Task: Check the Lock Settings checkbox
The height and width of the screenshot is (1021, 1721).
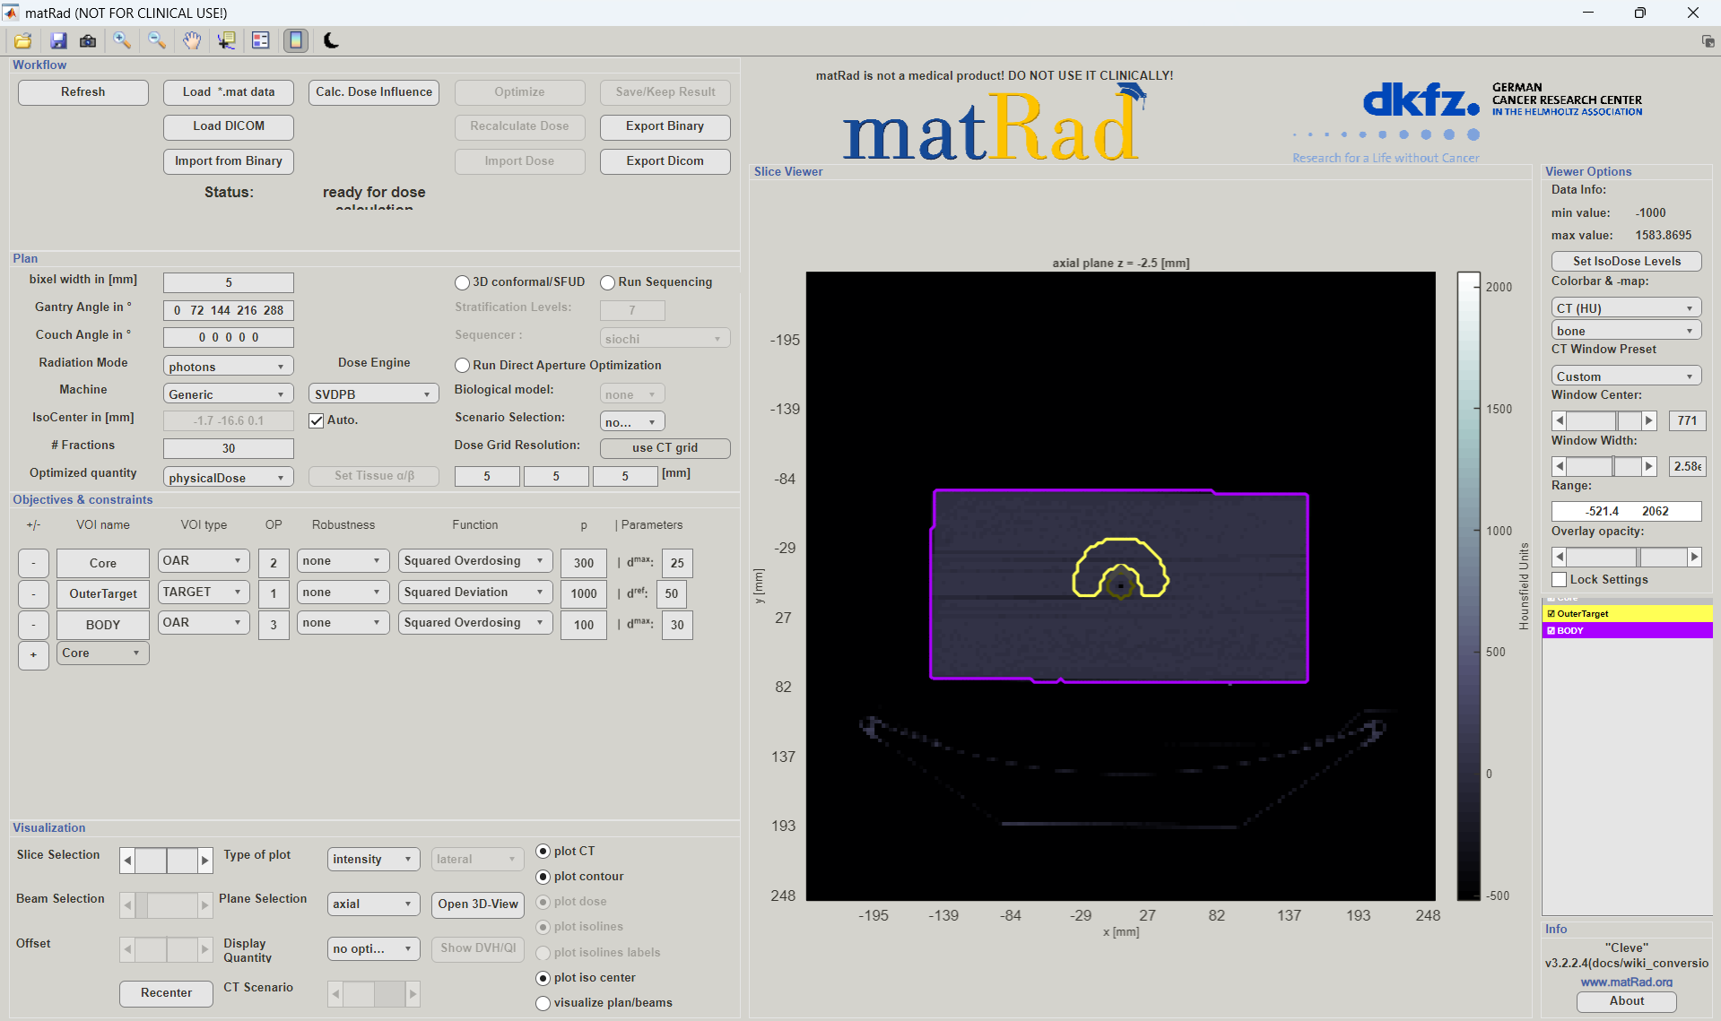Action: [1560, 580]
